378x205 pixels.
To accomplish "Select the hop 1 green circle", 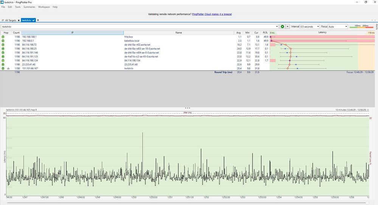I will click(3, 37).
